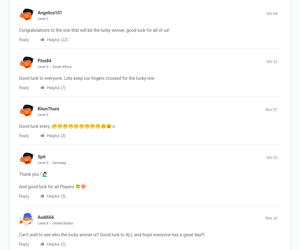Click Helpful (12) under Angelica101's comment
299x250 pixels.
pyautogui.click(x=57, y=40)
